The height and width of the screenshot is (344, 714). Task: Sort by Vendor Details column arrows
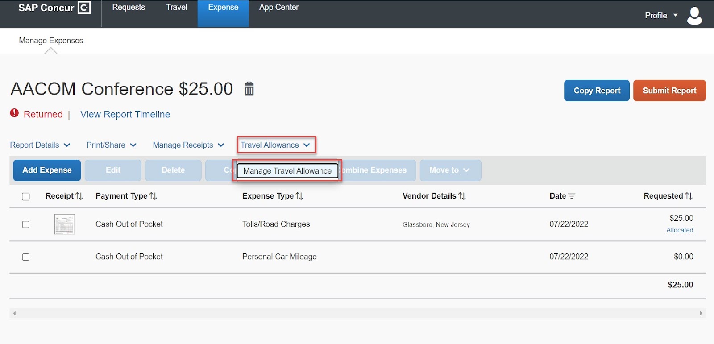click(x=462, y=196)
